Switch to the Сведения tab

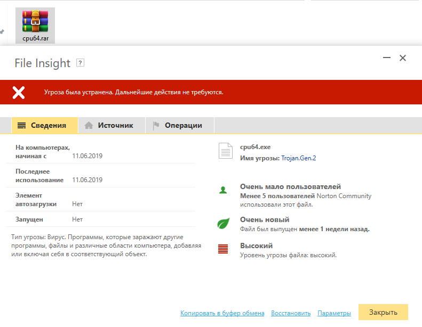[45, 125]
